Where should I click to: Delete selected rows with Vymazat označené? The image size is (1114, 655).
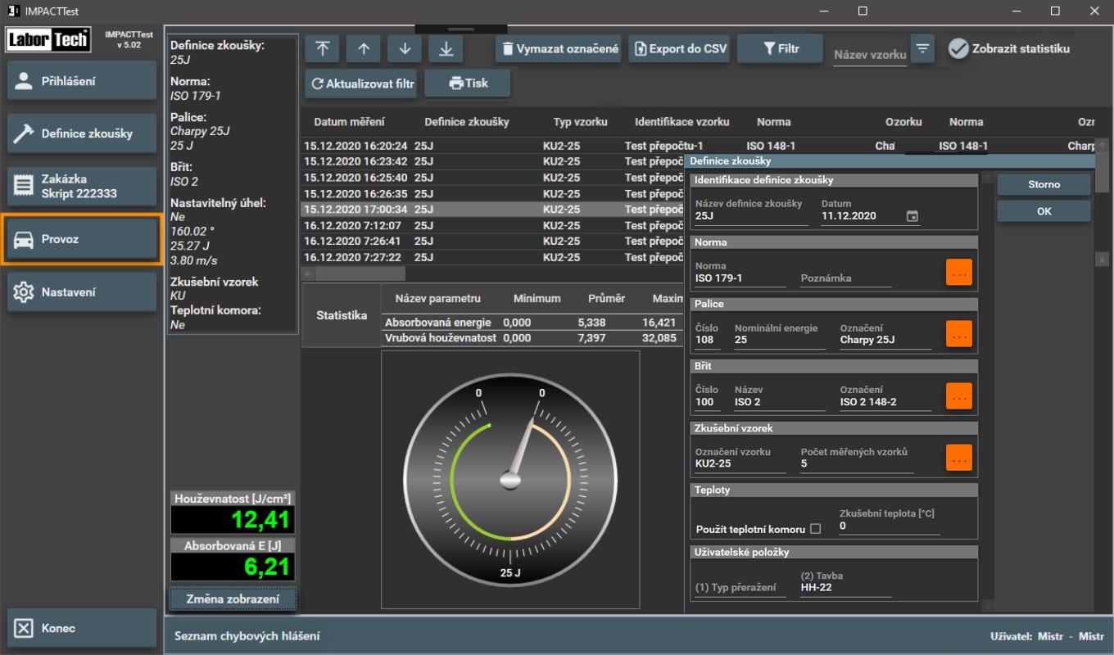point(559,49)
